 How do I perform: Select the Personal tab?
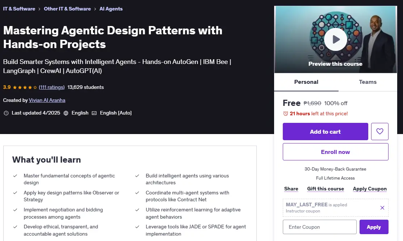(306, 82)
